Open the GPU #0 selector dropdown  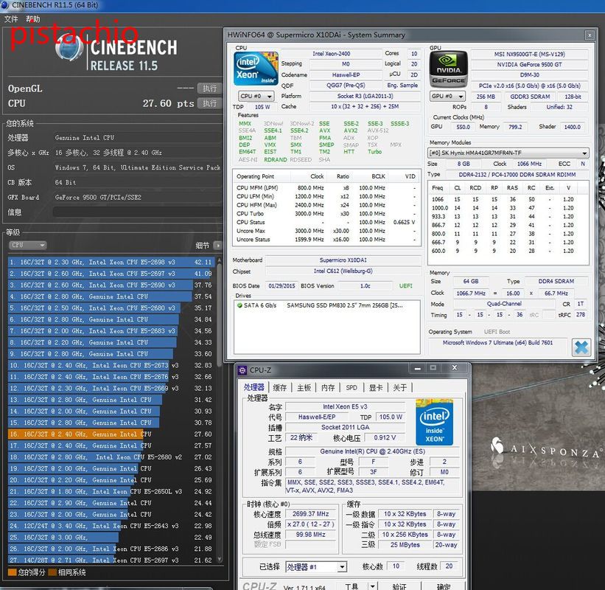pyautogui.click(x=447, y=96)
